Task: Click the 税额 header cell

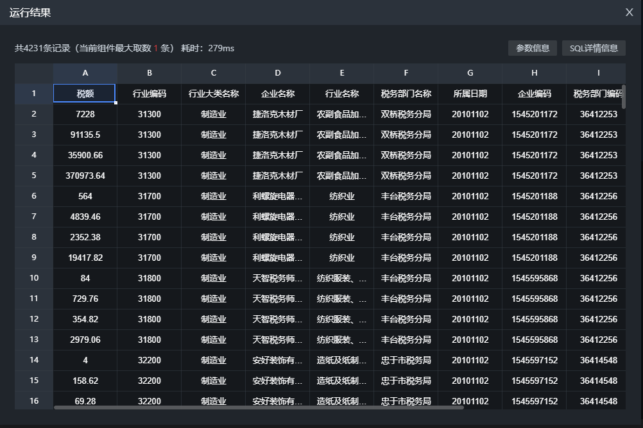Action: pyautogui.click(x=85, y=94)
